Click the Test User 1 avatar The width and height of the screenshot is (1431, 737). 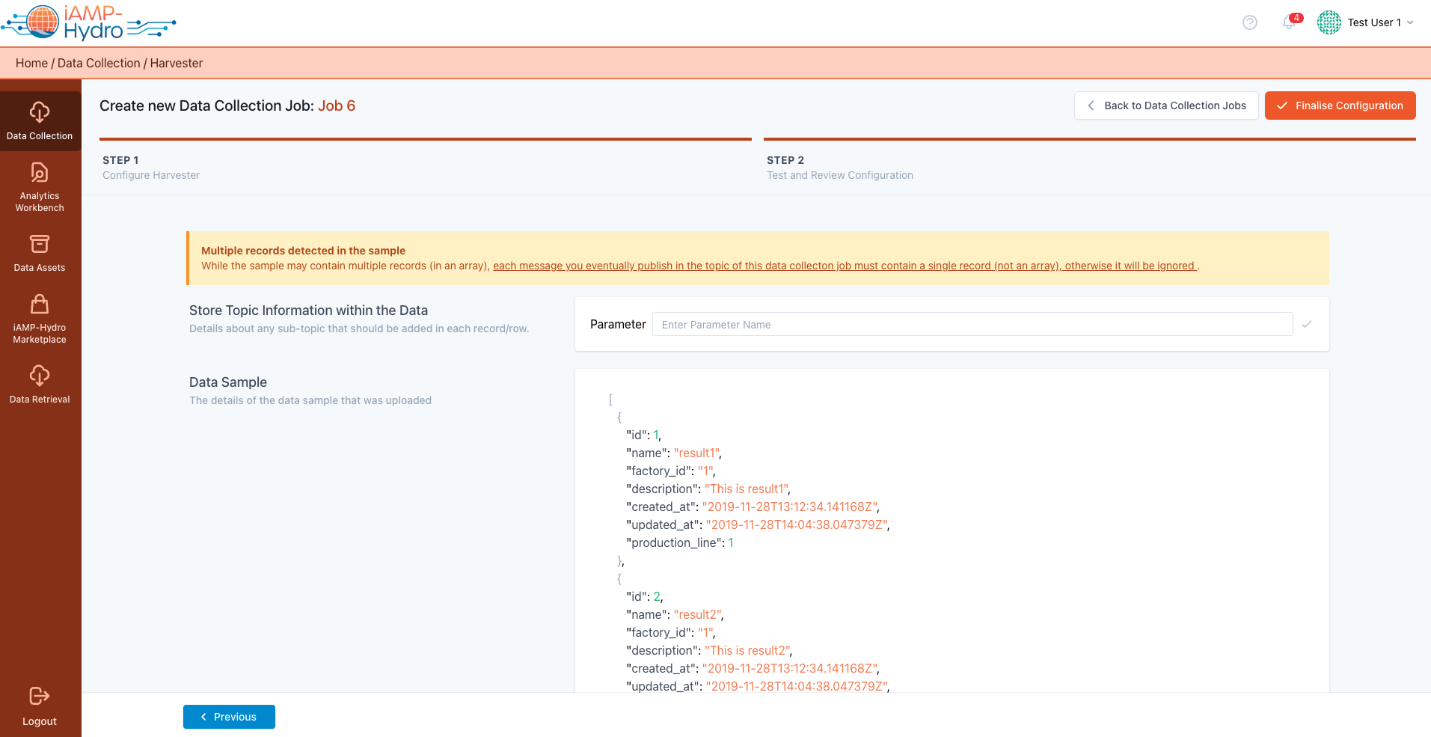tap(1329, 22)
